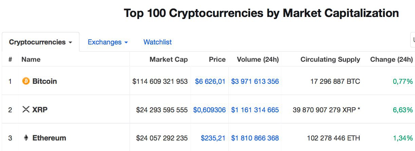This screenshot has height=151, width=415.
Task: Sort by Volume (24h) header
Action: point(258,59)
